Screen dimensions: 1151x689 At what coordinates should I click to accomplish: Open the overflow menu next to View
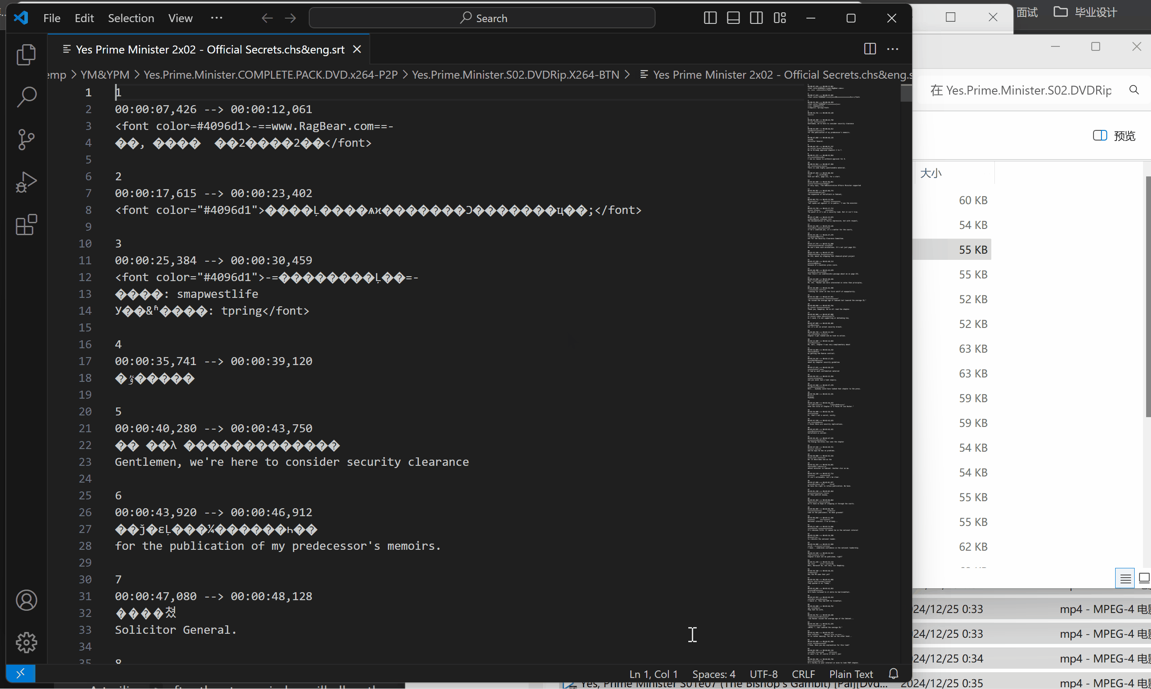click(217, 18)
